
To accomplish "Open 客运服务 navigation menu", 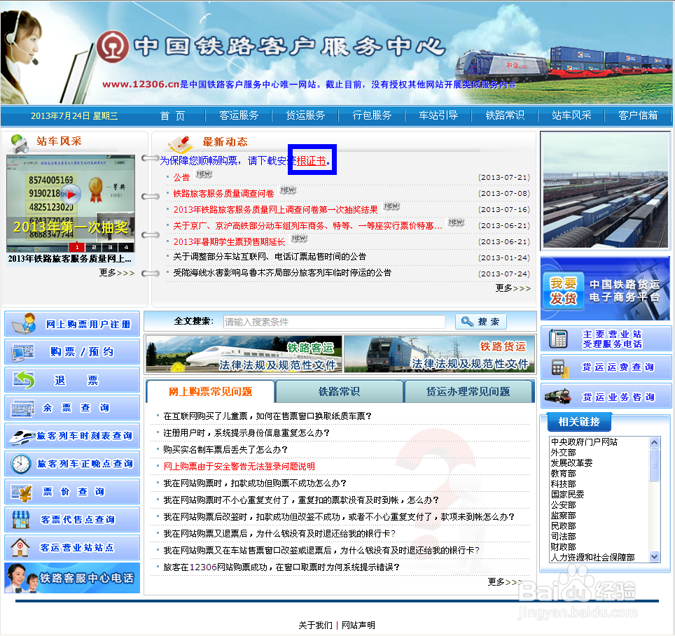I will coord(239,115).
